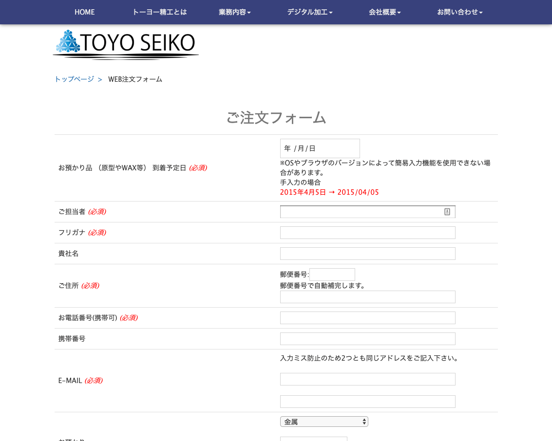
Task: Expand the デジタル加工 menu
Action: [x=309, y=12]
